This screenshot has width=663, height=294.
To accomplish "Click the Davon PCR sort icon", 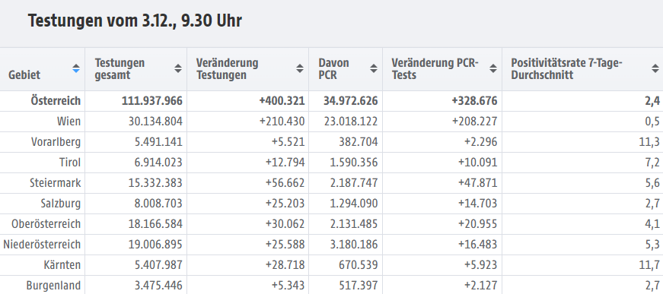I will point(373,68).
